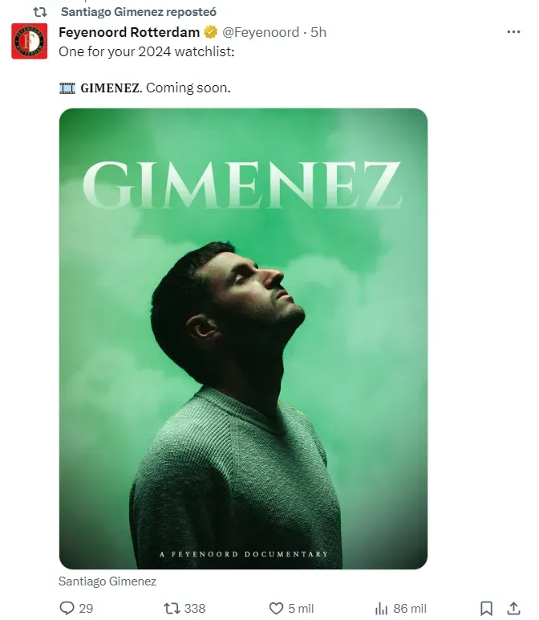
Task: Click the repost arrows icon below the poster
Action: 172,608
